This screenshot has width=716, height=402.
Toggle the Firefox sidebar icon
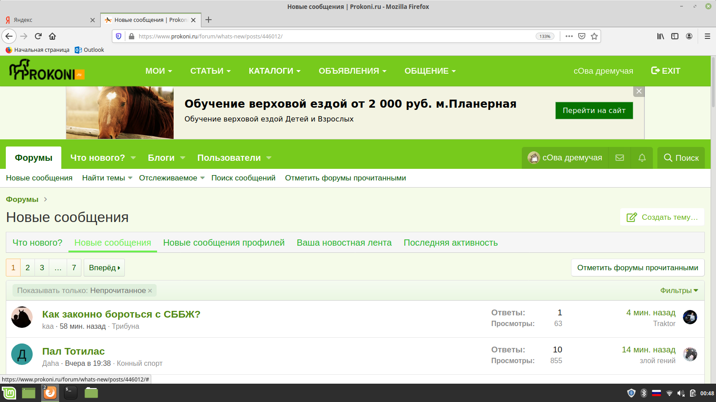[675, 36]
